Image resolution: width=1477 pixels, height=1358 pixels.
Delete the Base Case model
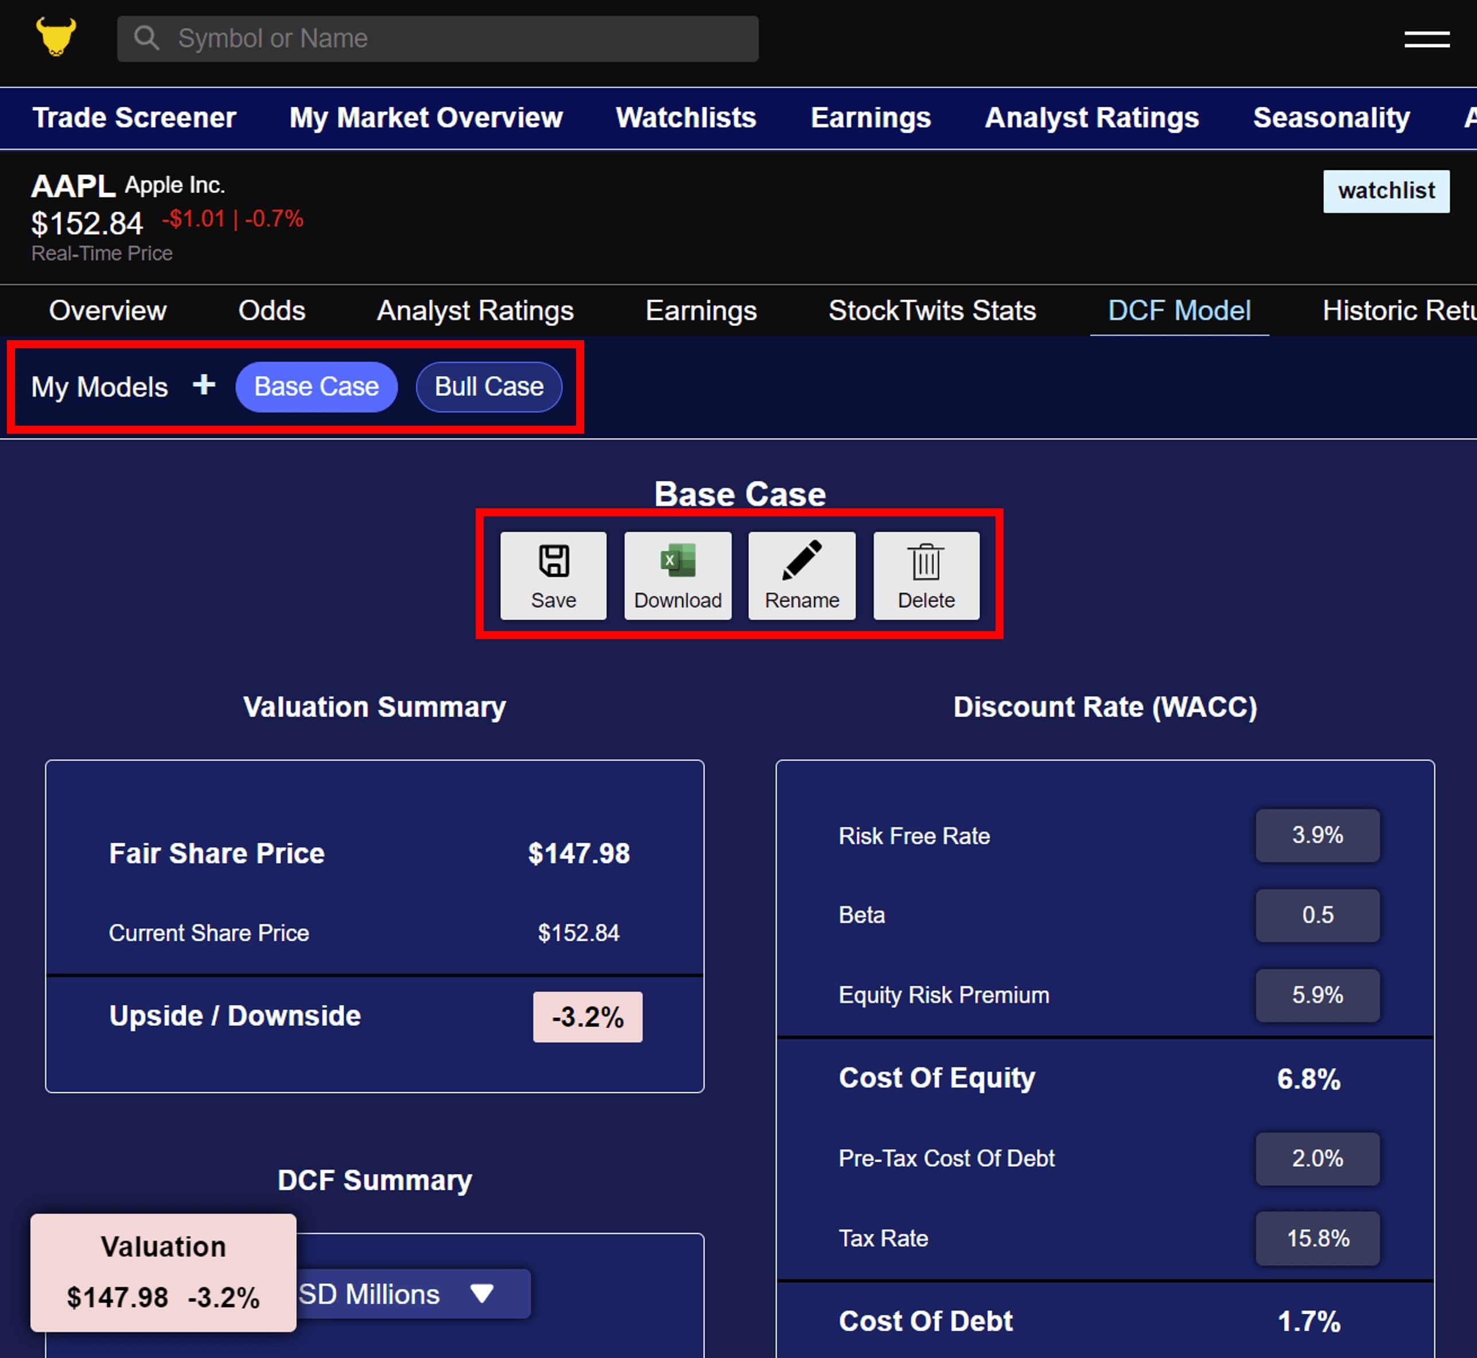click(x=926, y=575)
